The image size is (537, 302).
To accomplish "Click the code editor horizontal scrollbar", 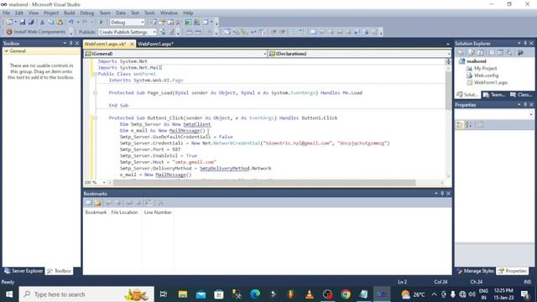I will [x=264, y=183].
